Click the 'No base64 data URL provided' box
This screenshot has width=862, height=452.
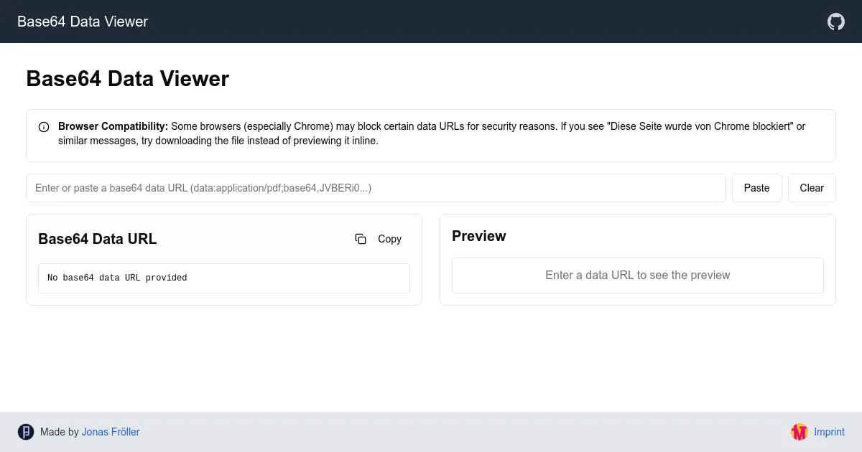pos(223,278)
